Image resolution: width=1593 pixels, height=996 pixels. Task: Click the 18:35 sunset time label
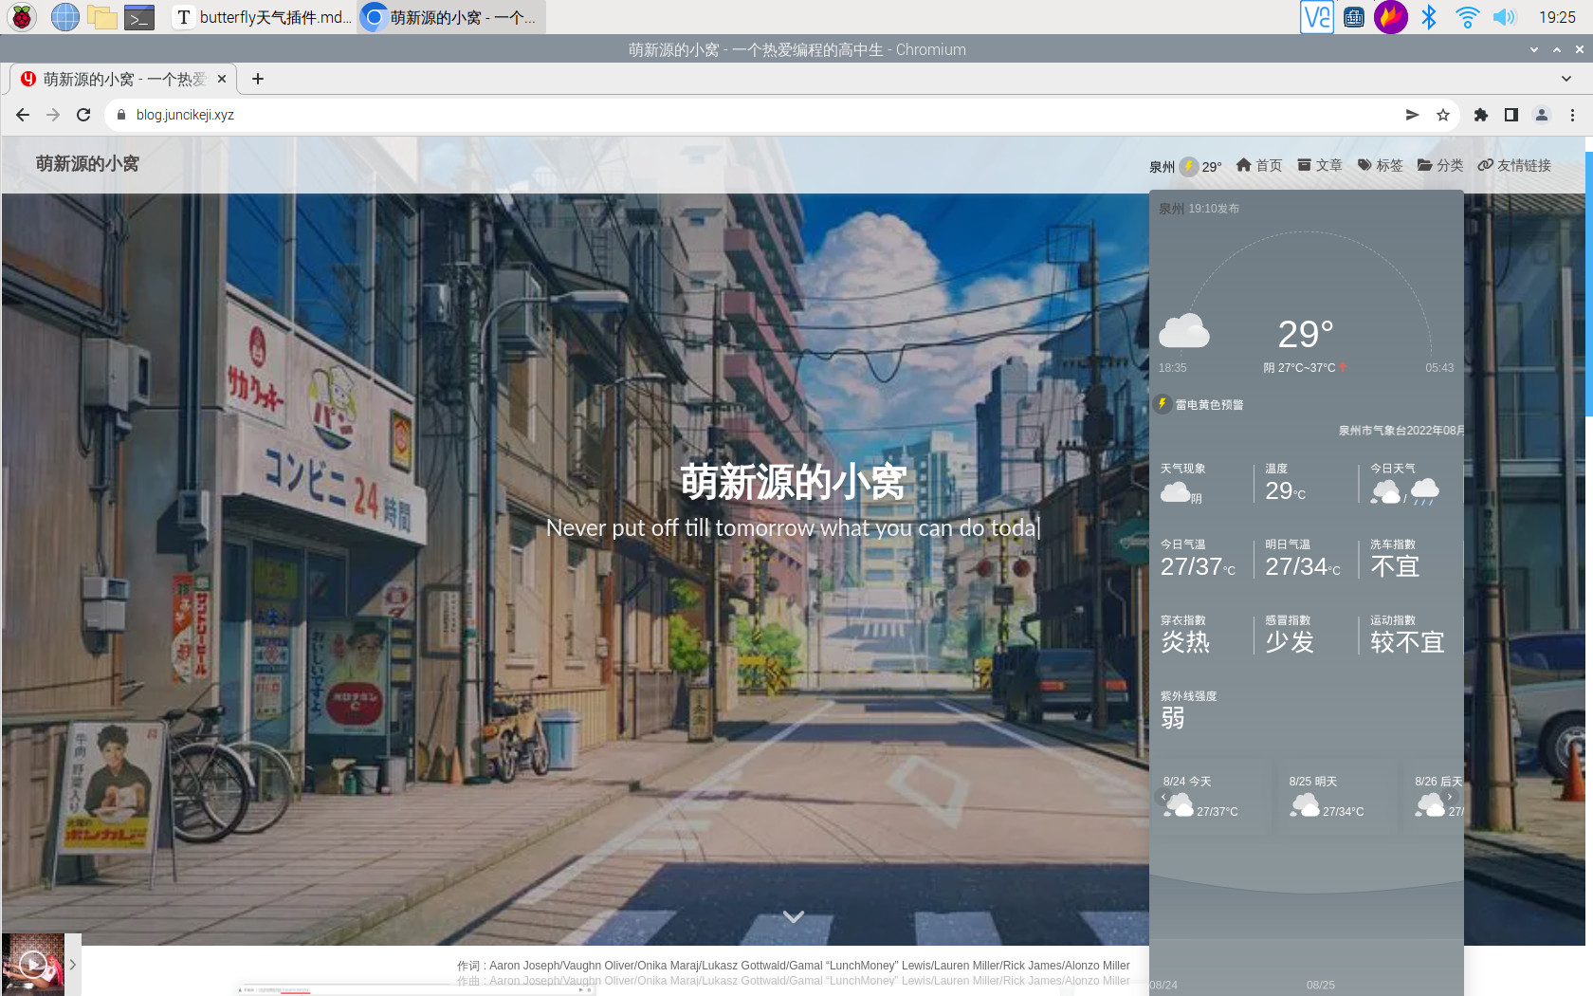pyautogui.click(x=1172, y=368)
